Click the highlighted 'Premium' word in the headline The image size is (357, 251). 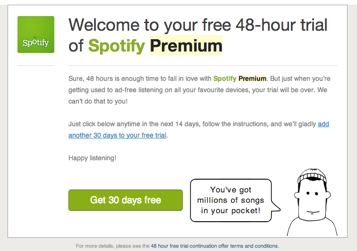(x=186, y=45)
